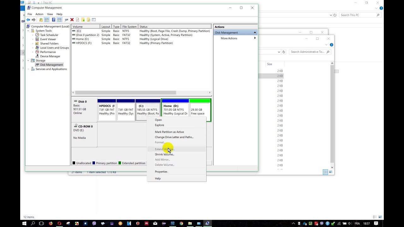Sort by the Layout column header
This screenshot has height=227, width=404.
tap(106, 27)
